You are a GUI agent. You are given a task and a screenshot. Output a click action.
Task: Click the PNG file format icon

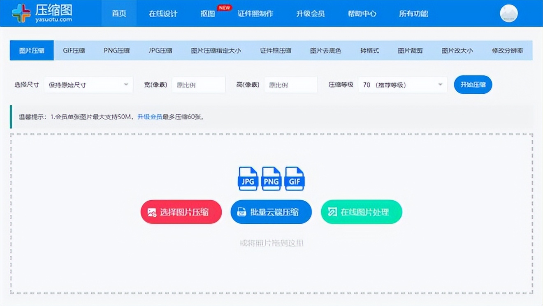[271, 178]
